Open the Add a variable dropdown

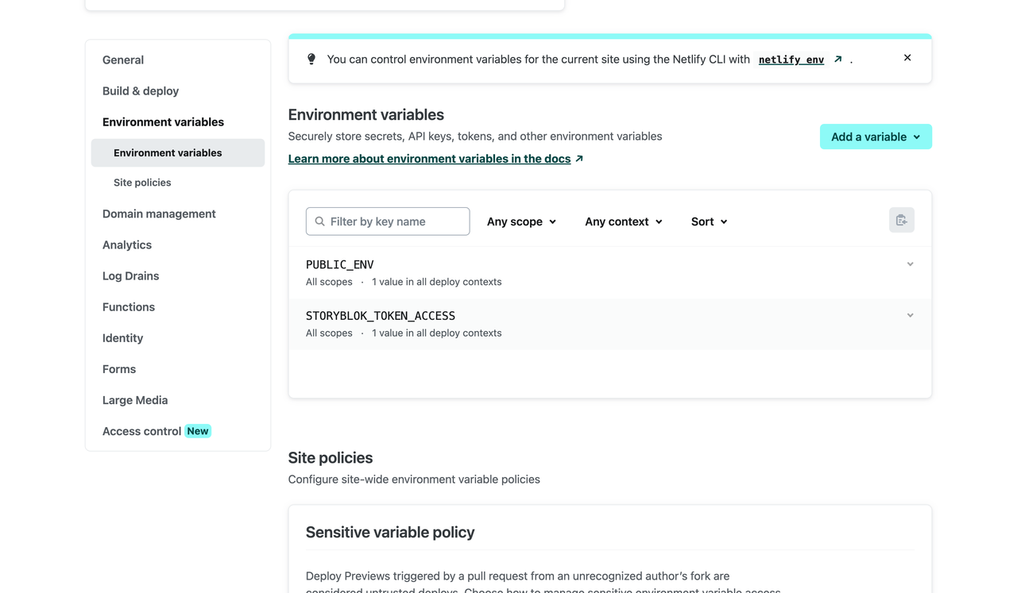876,137
